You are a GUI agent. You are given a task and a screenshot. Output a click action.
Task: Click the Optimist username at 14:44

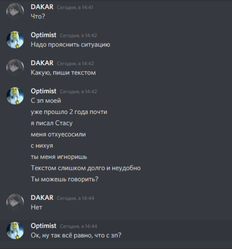pyautogui.click(x=44, y=226)
